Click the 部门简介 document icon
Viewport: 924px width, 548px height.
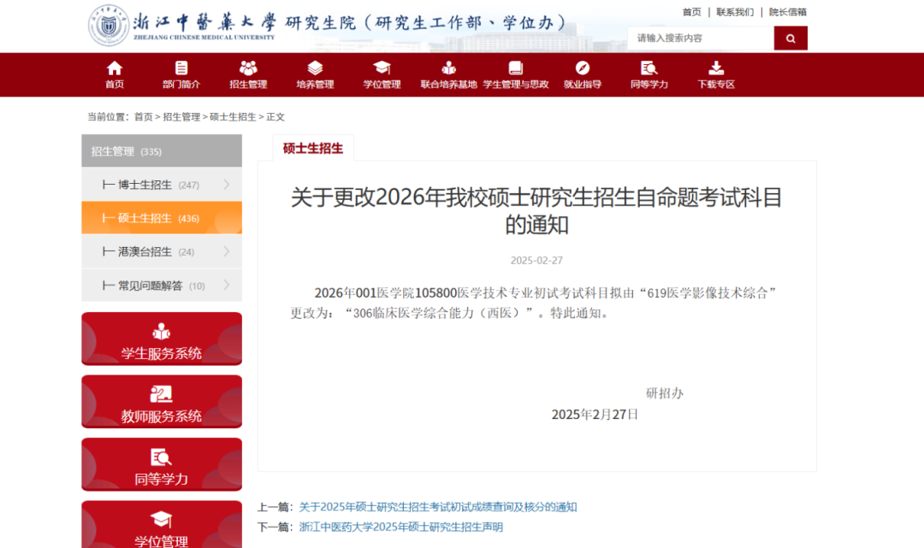point(181,68)
